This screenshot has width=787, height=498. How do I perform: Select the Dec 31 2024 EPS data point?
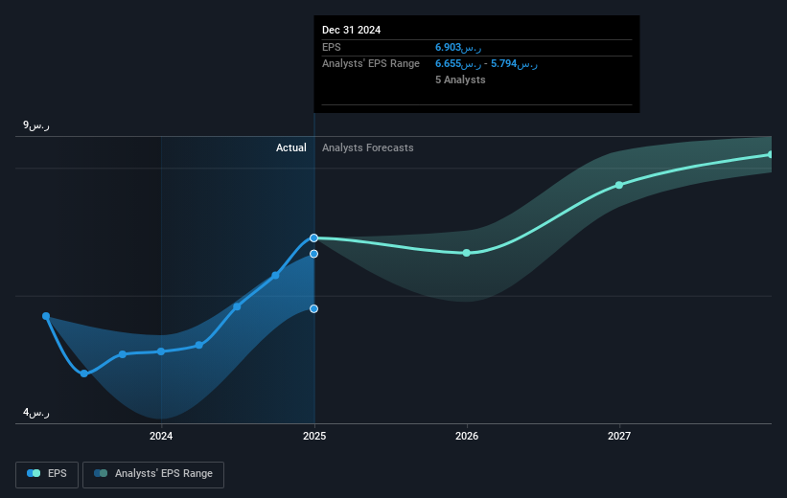(x=313, y=238)
